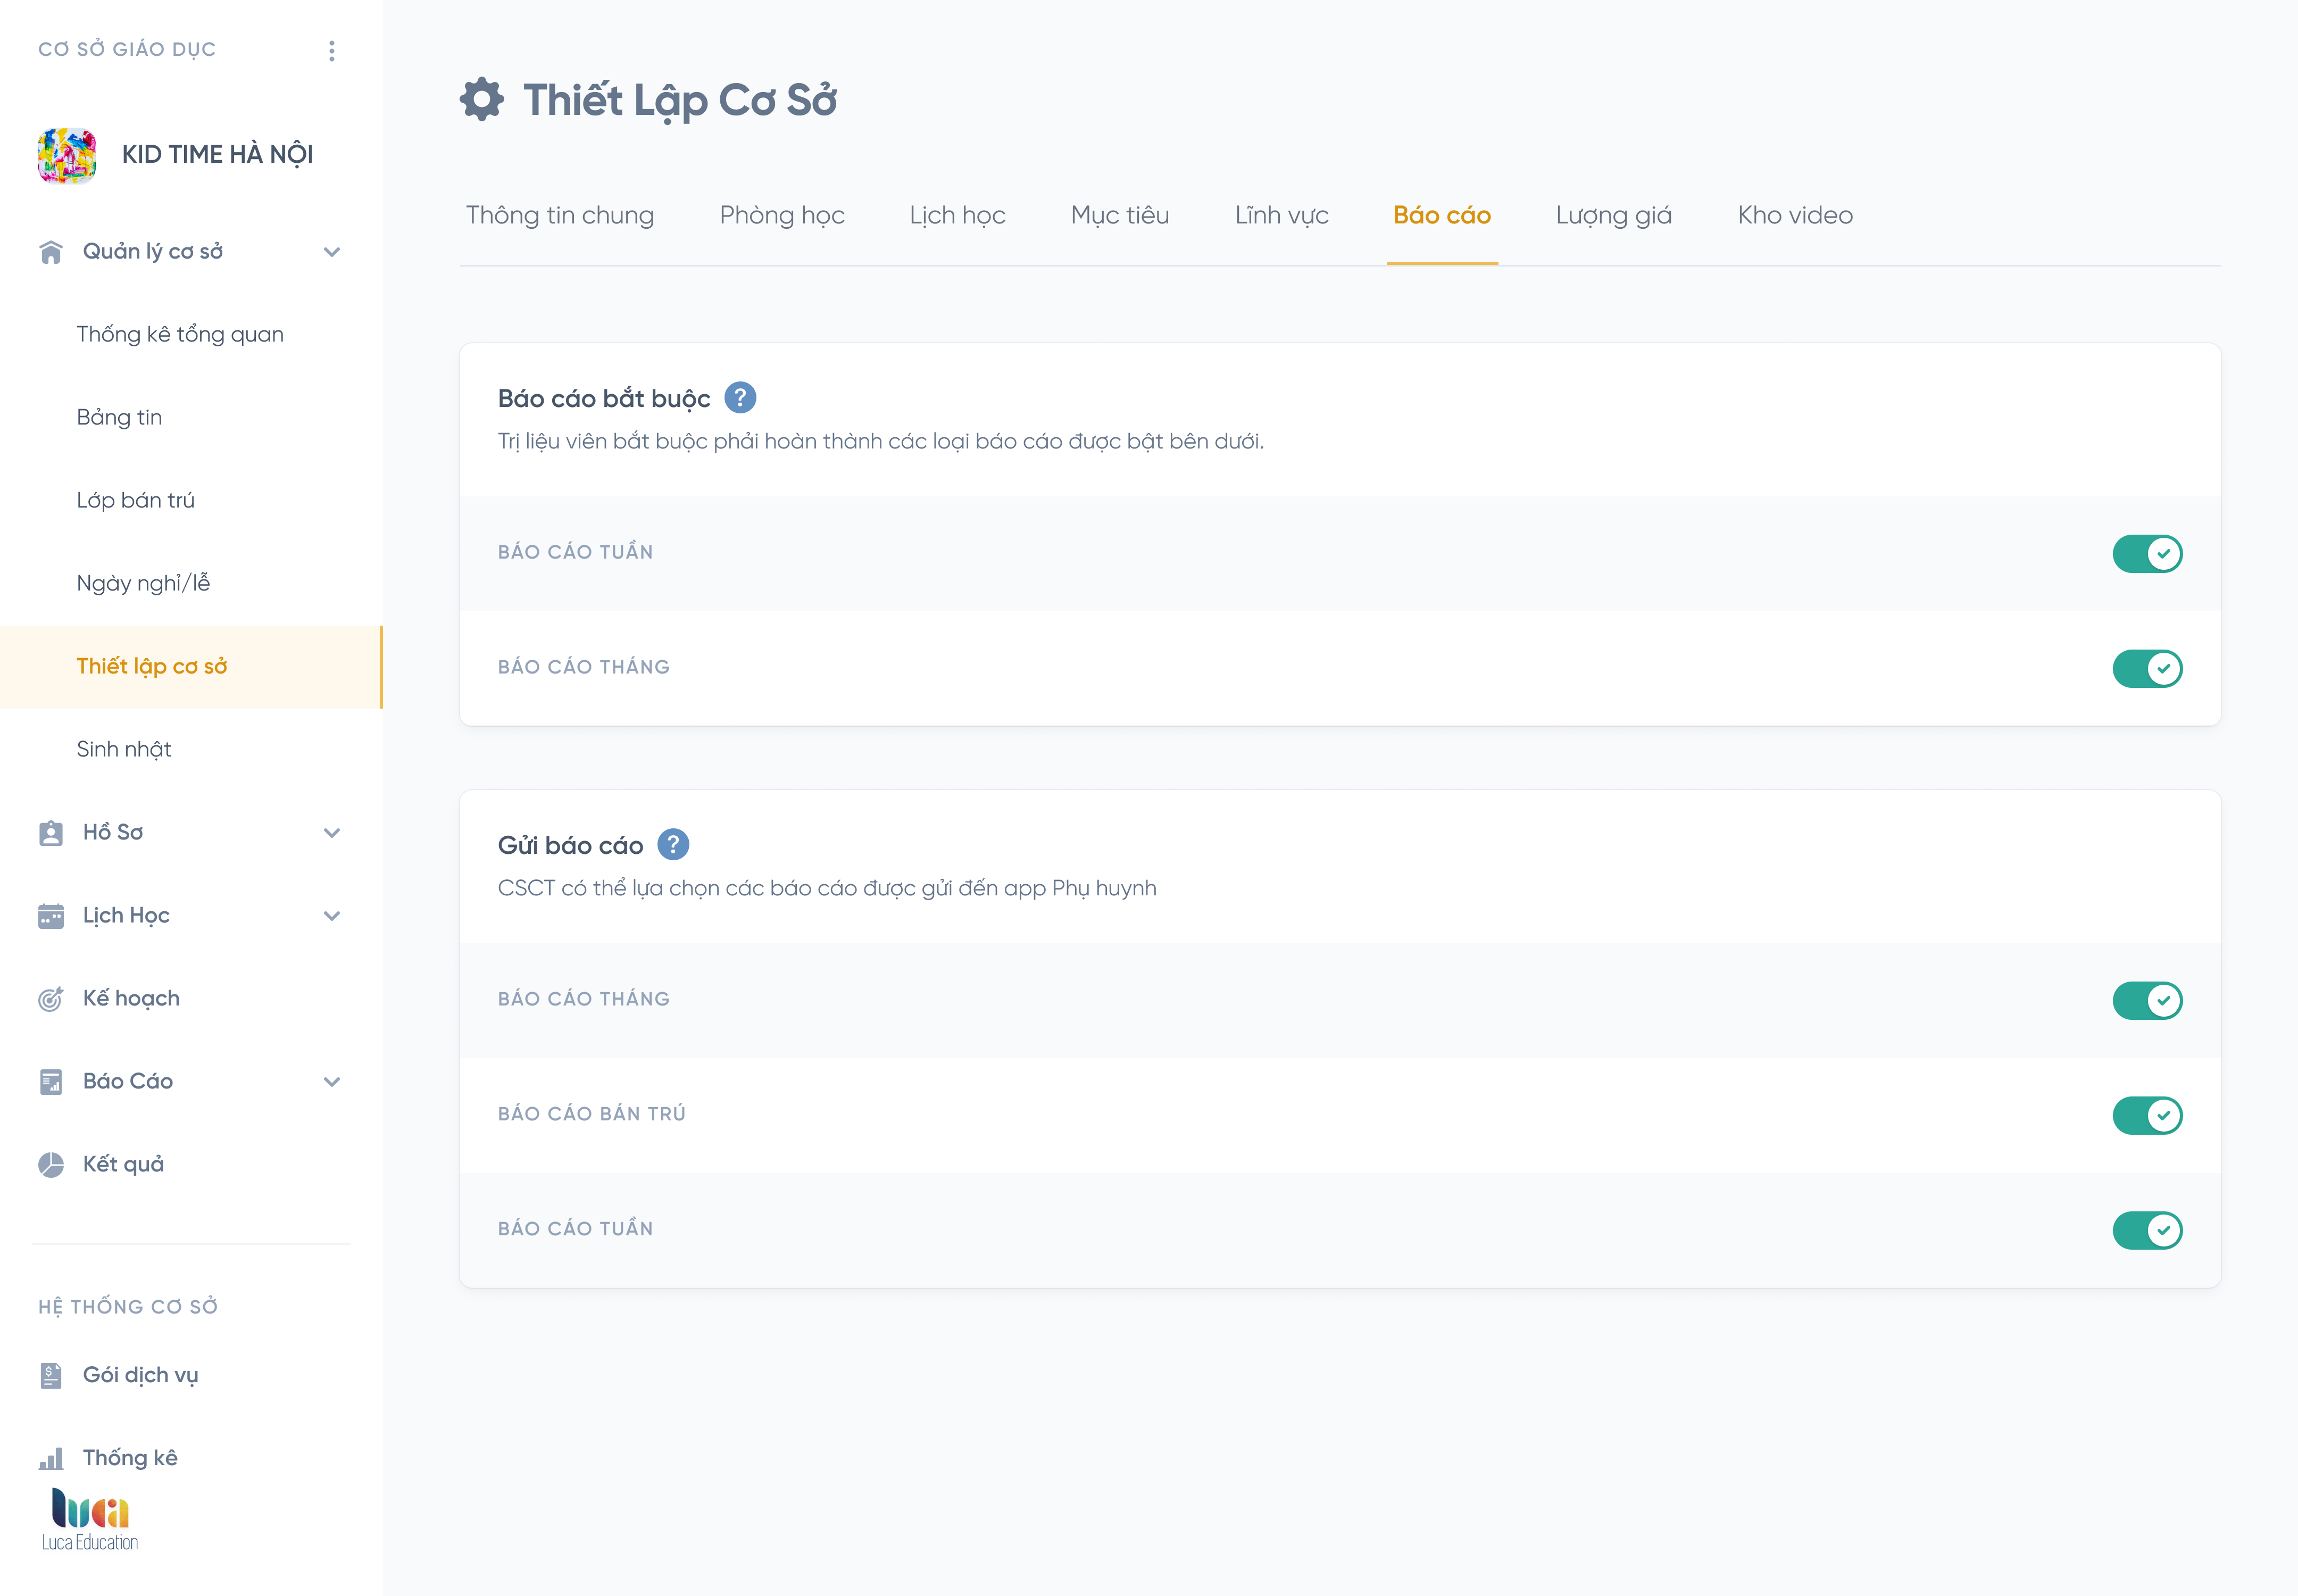Viewport: 2298px width, 1596px height.
Task: Open the Kho video tab
Action: pyautogui.click(x=1795, y=215)
